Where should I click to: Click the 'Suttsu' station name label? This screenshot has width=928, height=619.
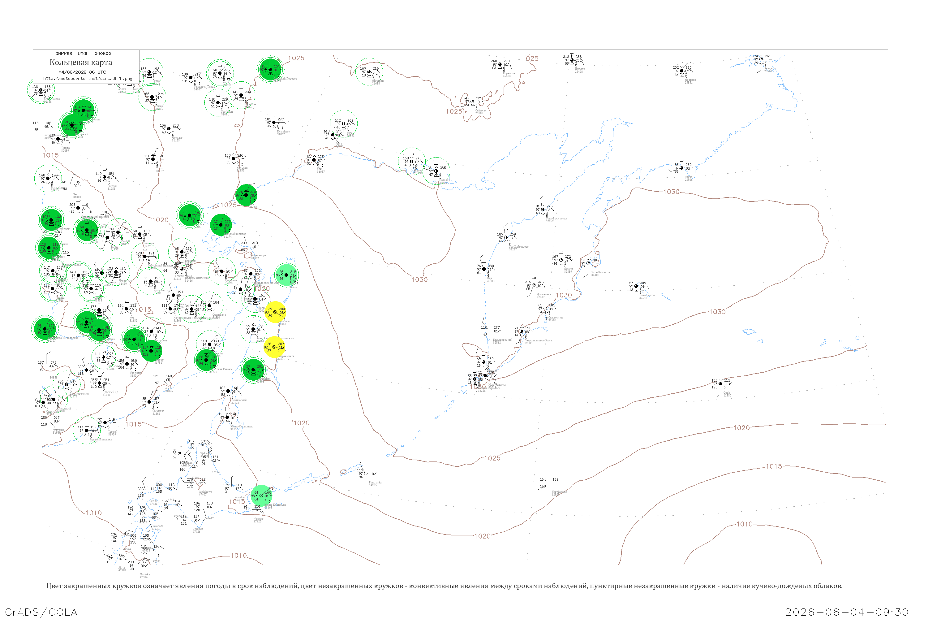click(153, 501)
